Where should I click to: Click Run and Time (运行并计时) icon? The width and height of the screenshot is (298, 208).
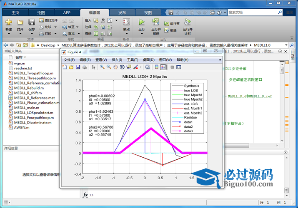click(188, 22)
